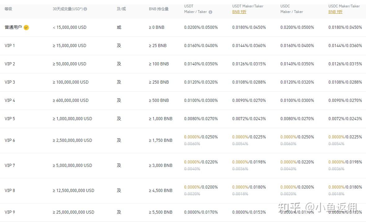366x222 pixels.
Task: Click info icon beside 30天成交量(USD*) header
Action: (x=85, y=9)
